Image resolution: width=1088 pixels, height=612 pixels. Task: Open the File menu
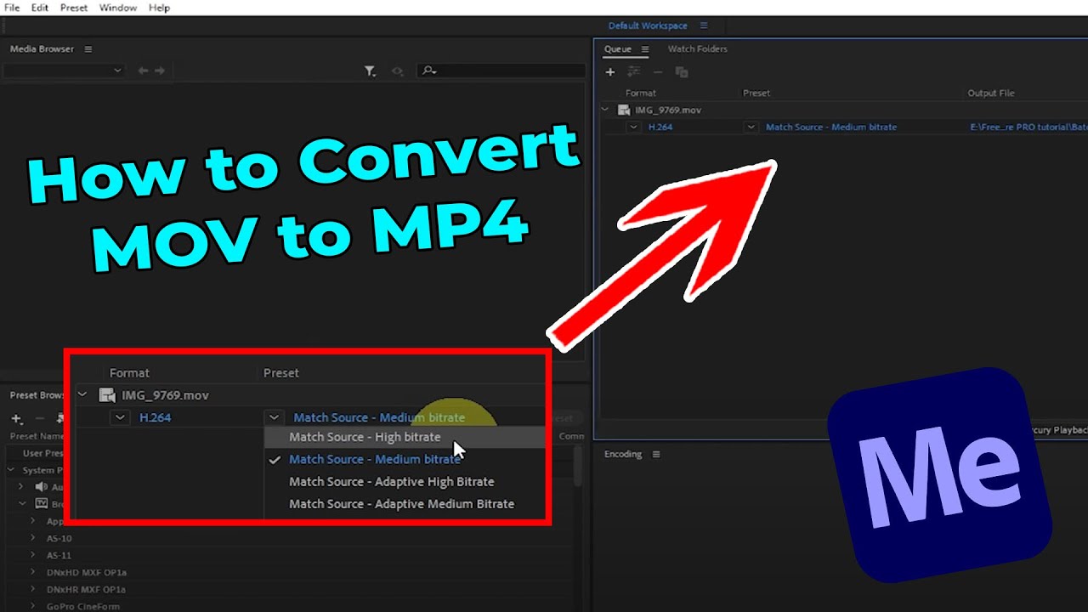coord(12,8)
